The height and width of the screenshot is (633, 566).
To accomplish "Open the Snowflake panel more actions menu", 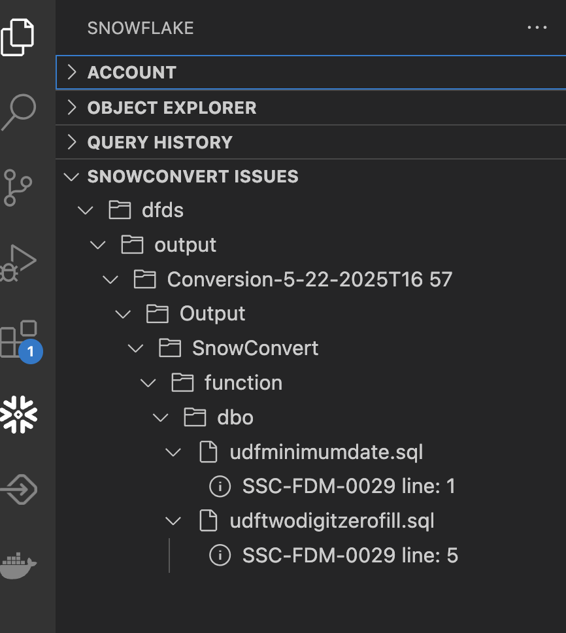I will tap(537, 28).
